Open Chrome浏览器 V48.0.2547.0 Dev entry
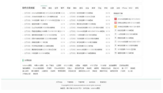The image size is (163, 93). [91, 31]
